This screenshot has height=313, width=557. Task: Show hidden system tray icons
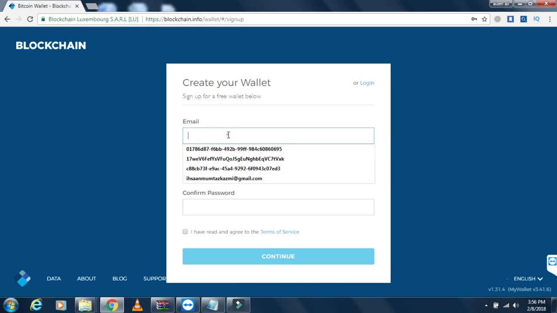(x=486, y=306)
